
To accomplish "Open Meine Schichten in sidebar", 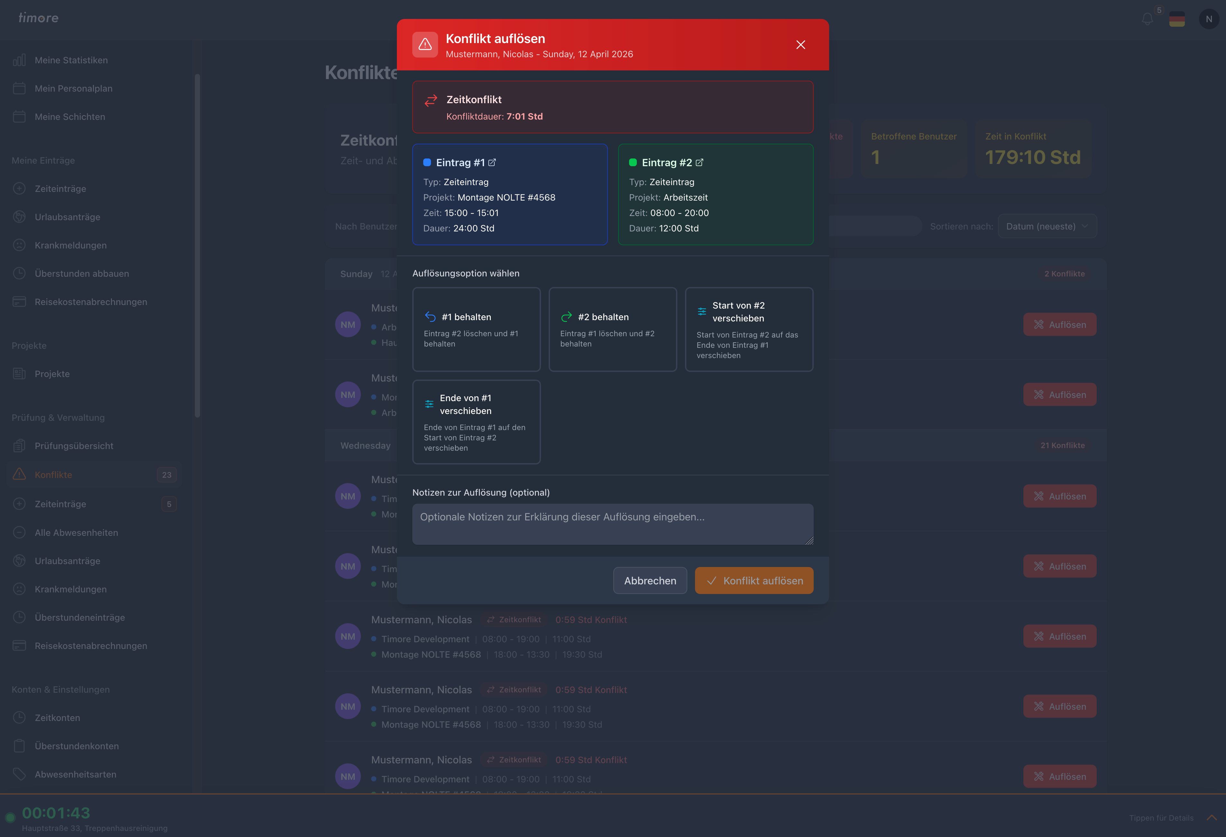I will coord(70,117).
